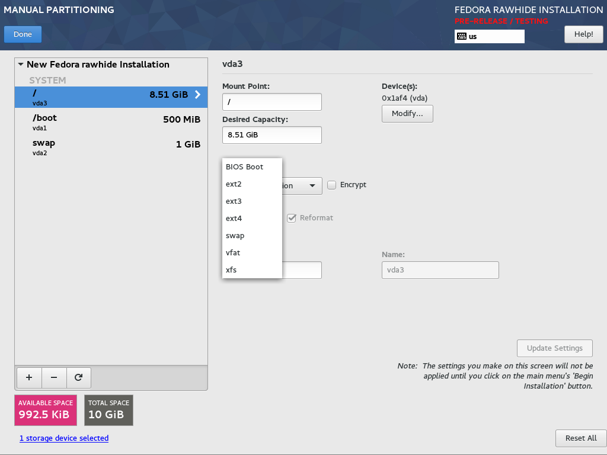This screenshot has height=455, width=607.
Task: Click the us keyboard layout indicator
Action: (x=489, y=36)
